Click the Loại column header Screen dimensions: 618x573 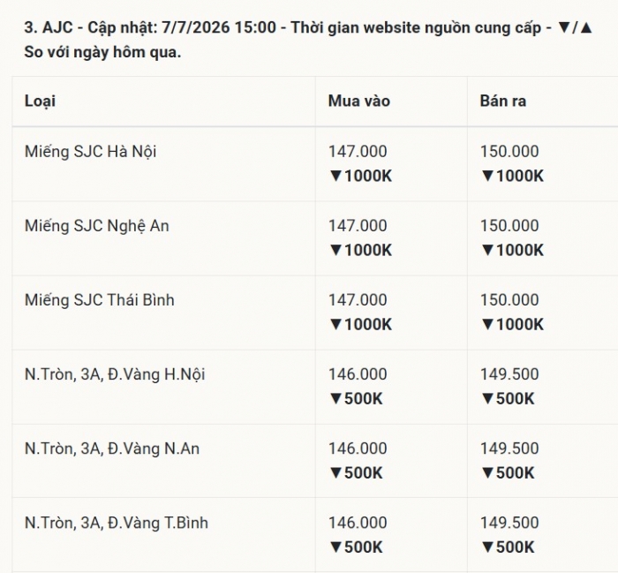(40, 102)
